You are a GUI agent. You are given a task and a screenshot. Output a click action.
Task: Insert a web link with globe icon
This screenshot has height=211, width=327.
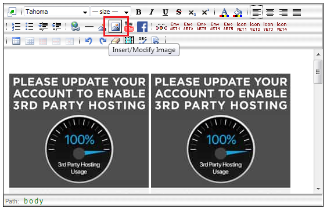tap(76, 27)
